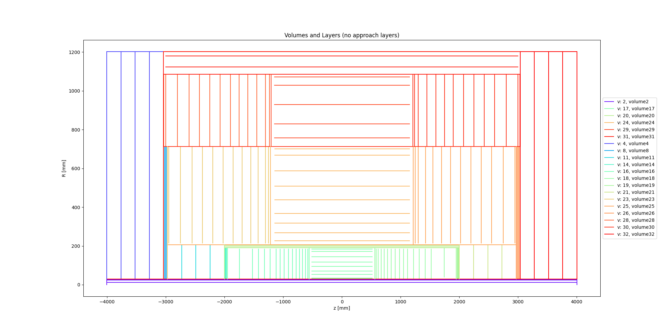
Task: Click legend label v: 20, volume20
Action: 636,116
